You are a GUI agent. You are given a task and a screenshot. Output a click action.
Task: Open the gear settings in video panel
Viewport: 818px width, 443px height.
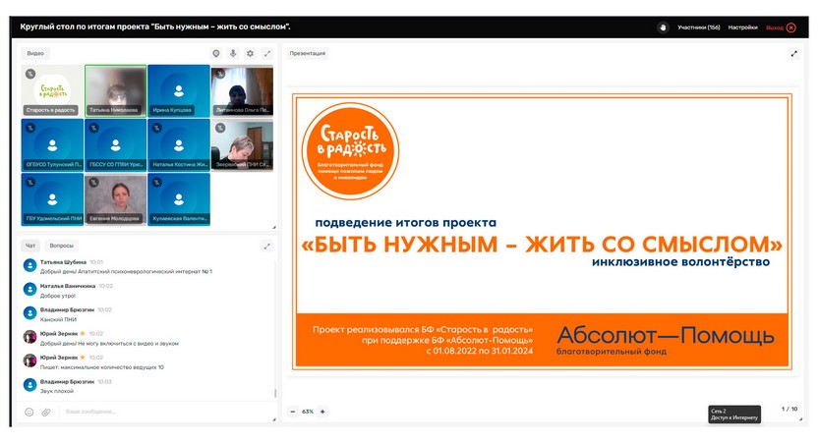point(251,53)
